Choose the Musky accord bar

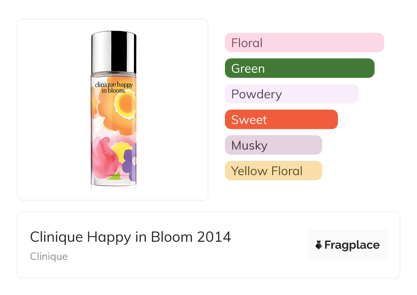coord(273,145)
